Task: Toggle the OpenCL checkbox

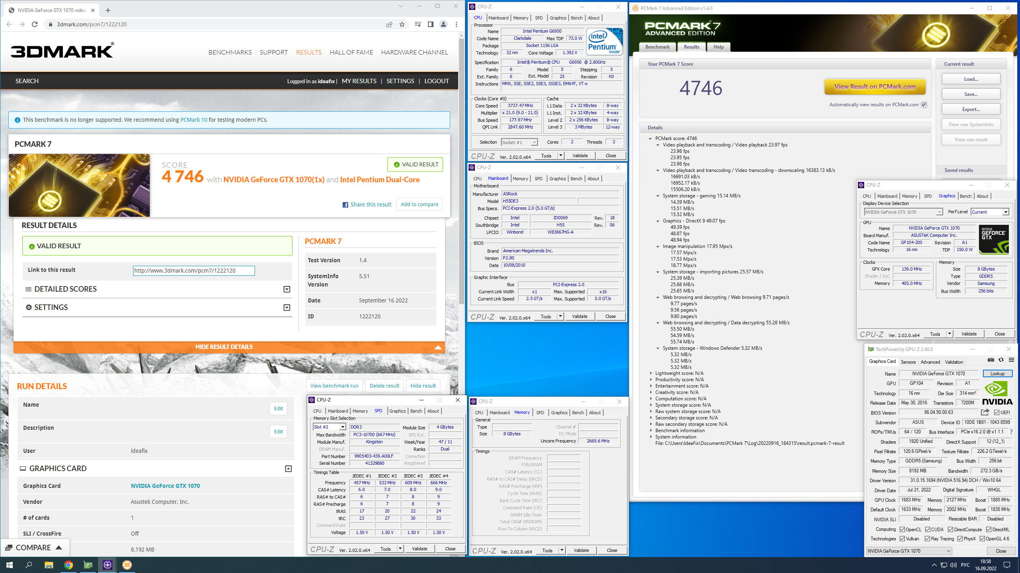Action: point(902,530)
